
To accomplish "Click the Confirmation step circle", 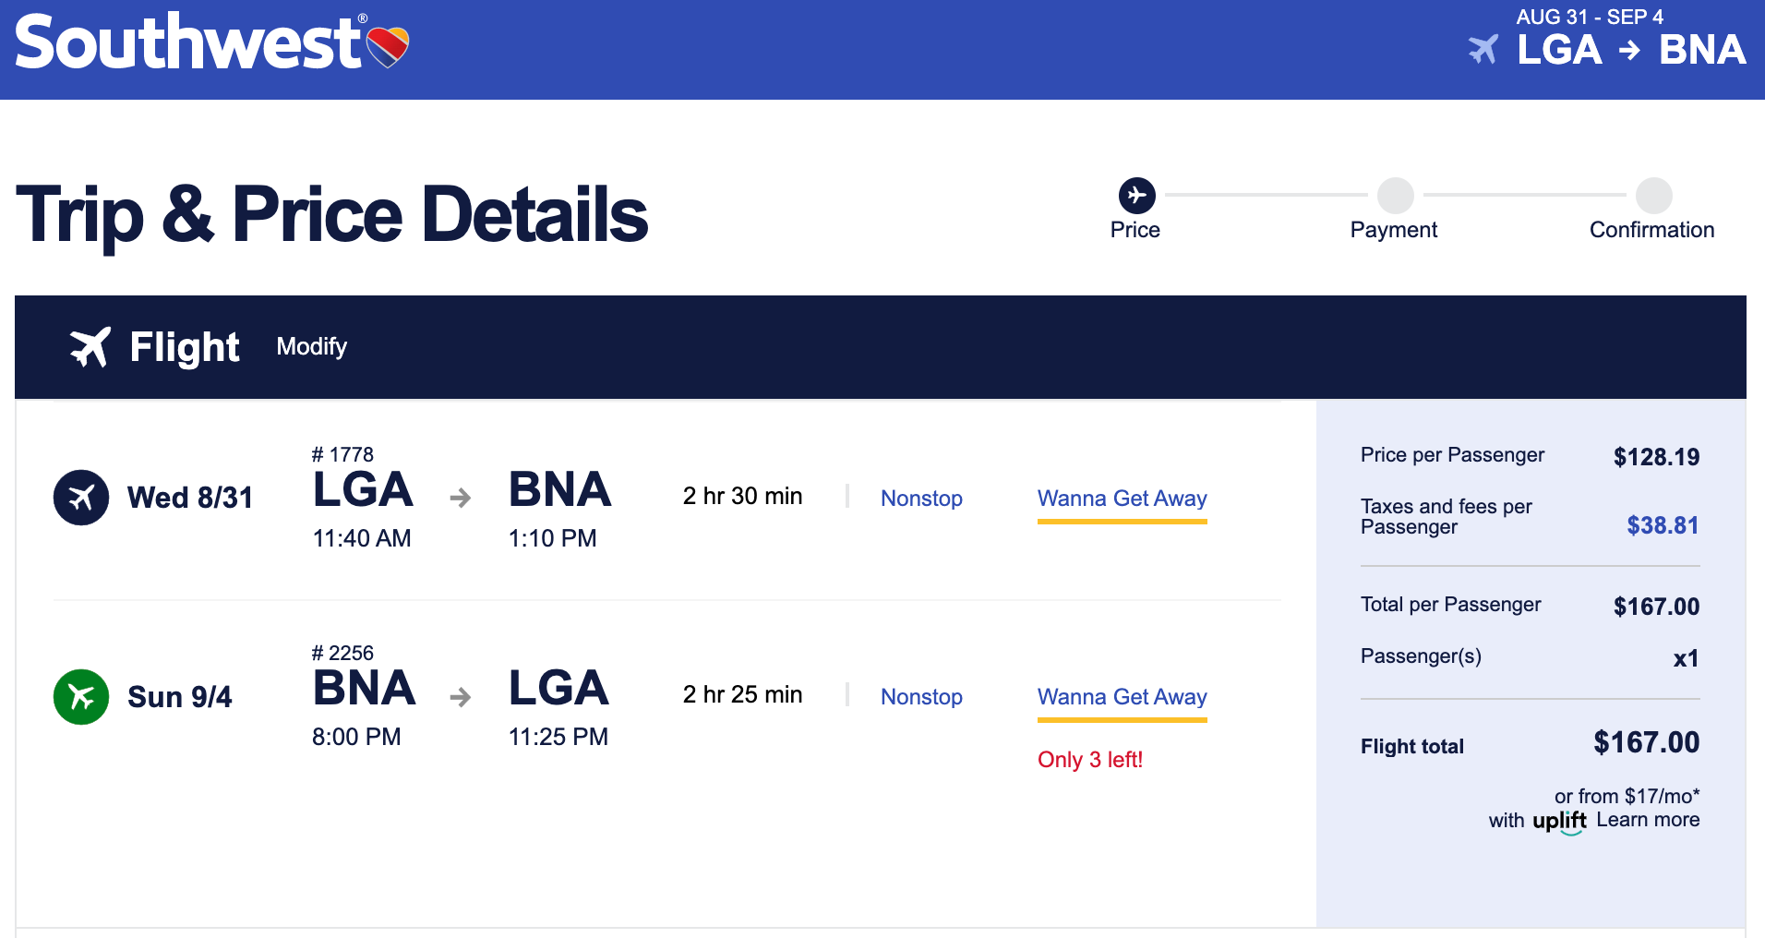I will click(x=1653, y=195).
